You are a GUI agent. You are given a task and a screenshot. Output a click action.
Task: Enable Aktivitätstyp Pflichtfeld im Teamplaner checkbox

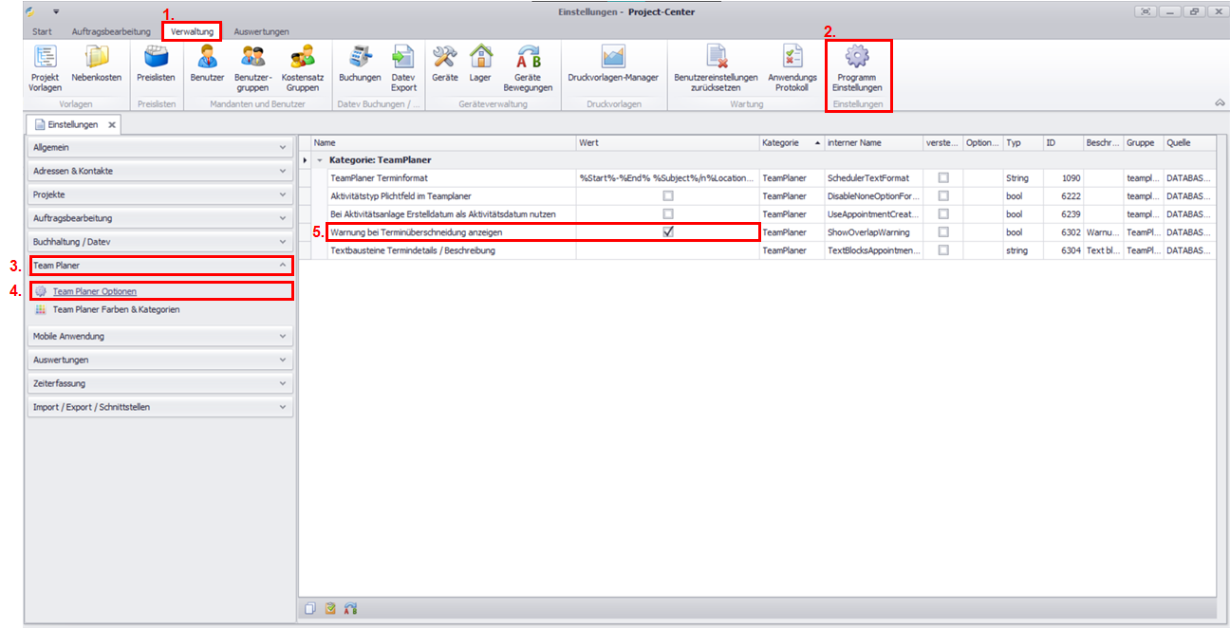(668, 196)
